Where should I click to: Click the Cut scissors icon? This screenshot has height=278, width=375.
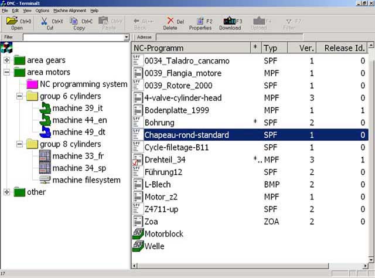coord(44,21)
